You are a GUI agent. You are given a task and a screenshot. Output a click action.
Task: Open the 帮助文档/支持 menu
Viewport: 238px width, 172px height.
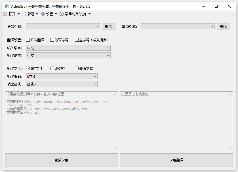click(x=76, y=14)
